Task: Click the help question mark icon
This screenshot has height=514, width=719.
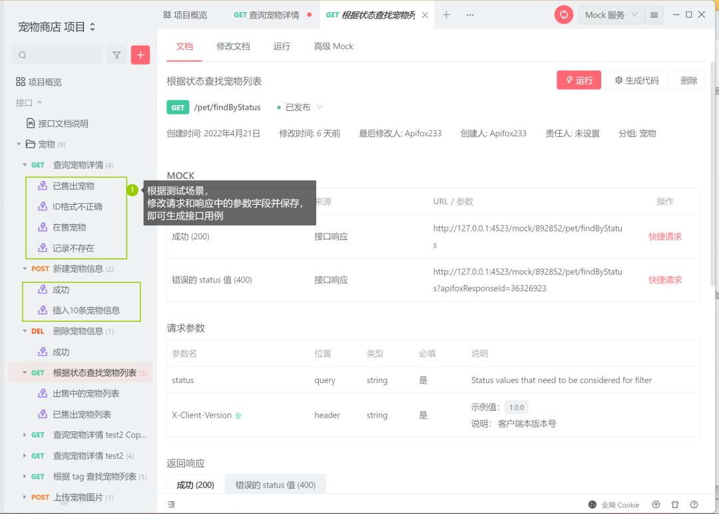Action: pyautogui.click(x=694, y=505)
